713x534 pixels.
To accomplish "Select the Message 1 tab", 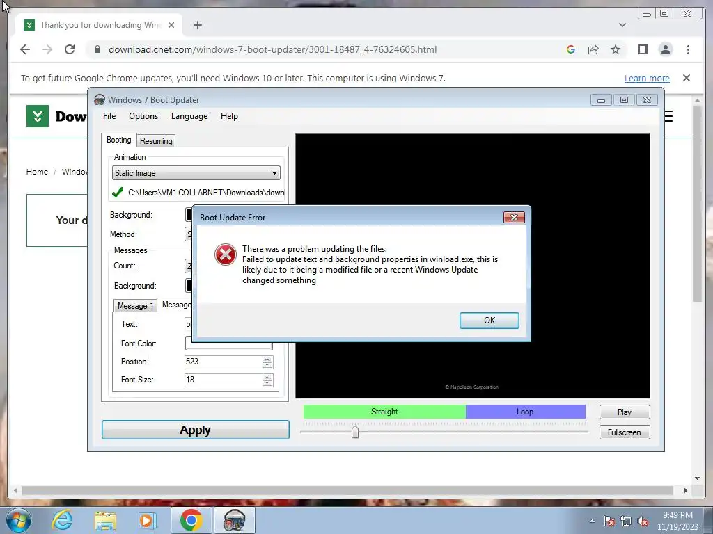I will (x=135, y=306).
